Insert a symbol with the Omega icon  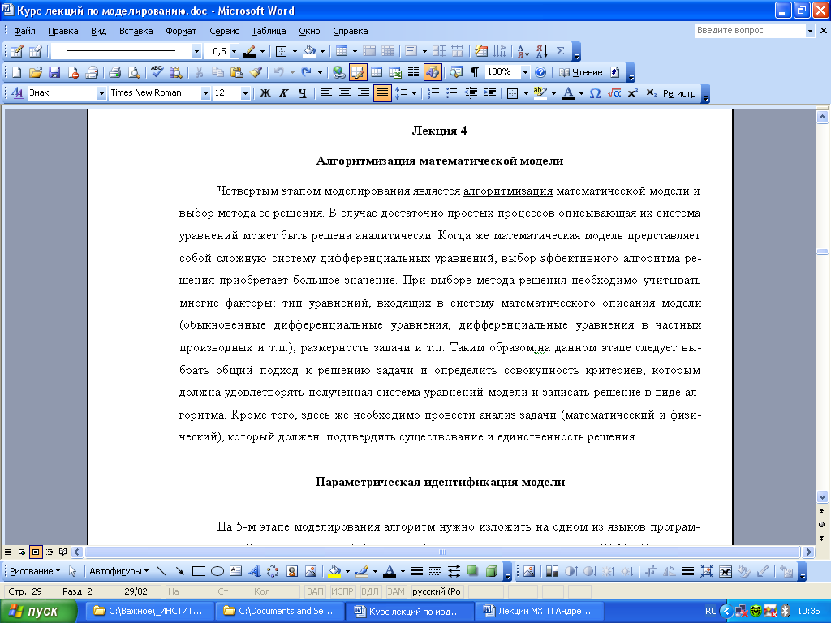click(x=595, y=93)
